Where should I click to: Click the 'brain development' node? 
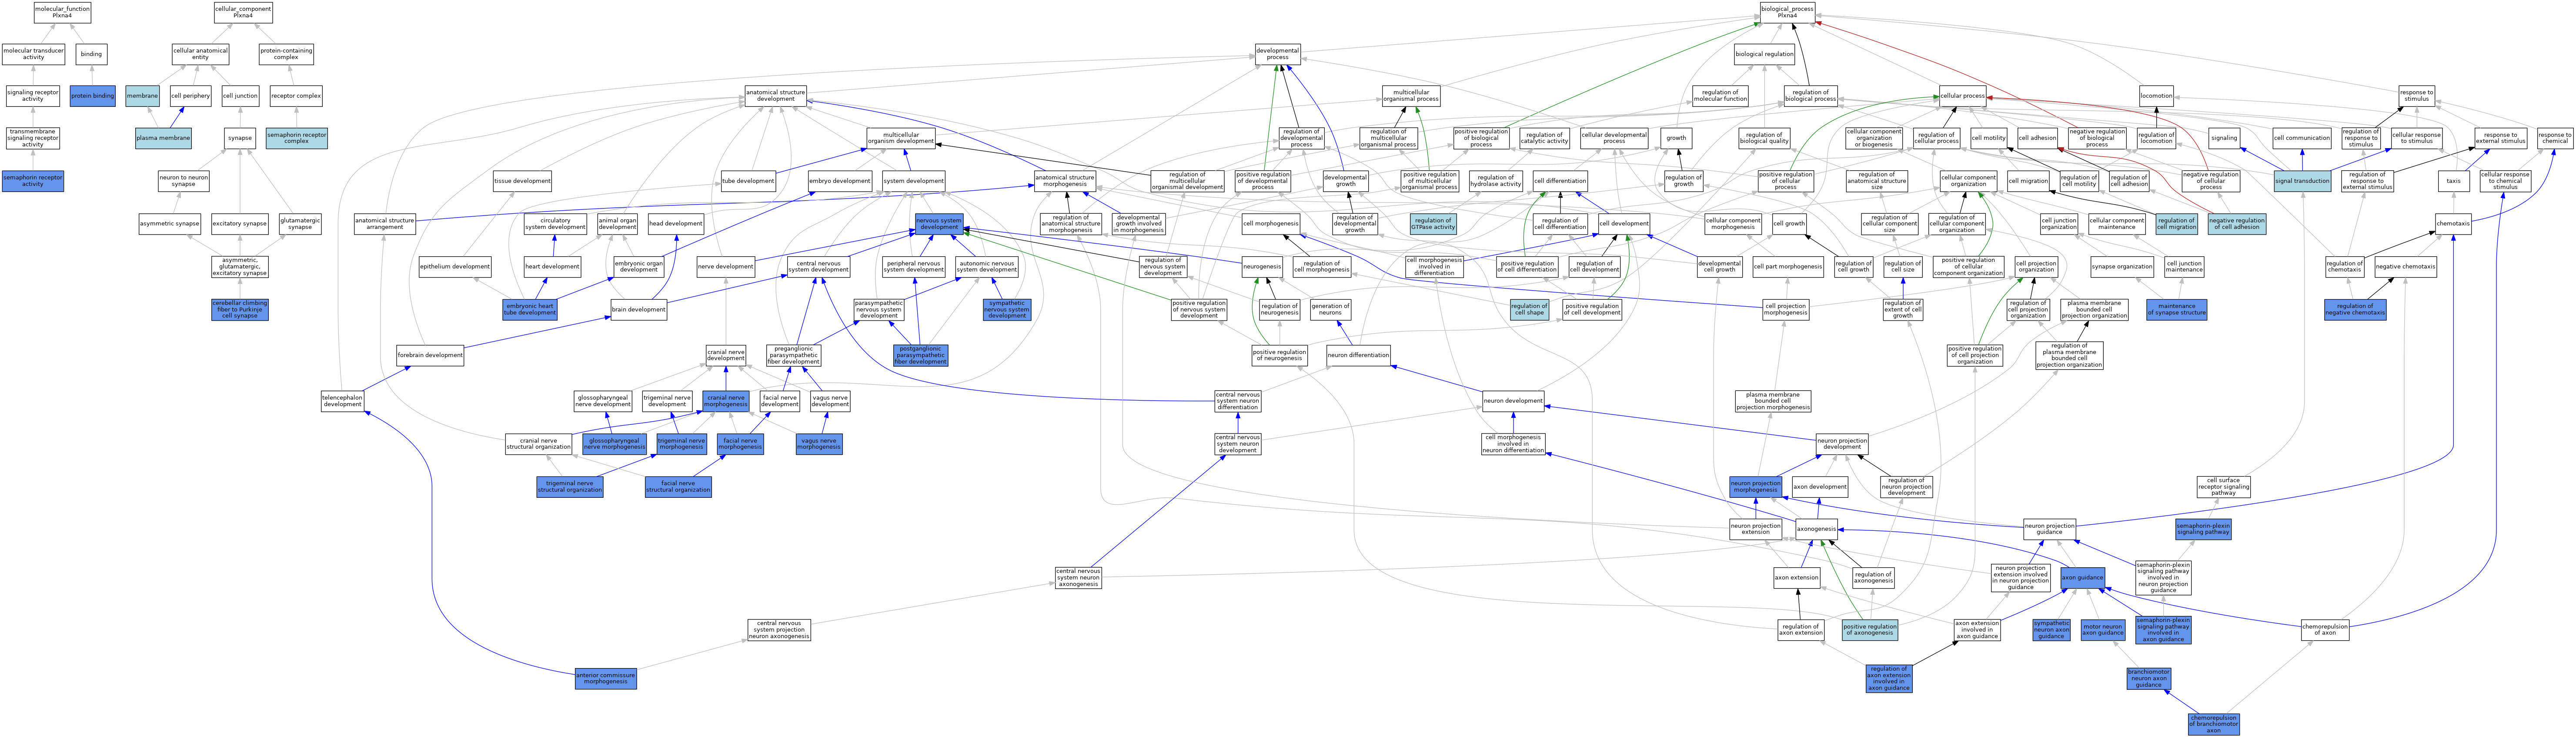pyautogui.click(x=639, y=310)
